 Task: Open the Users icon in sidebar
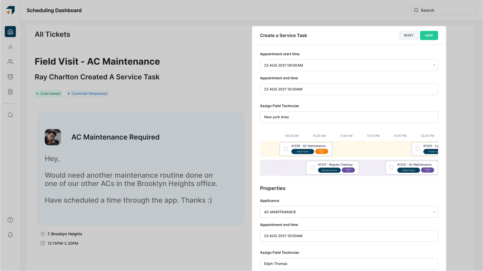coord(10,62)
